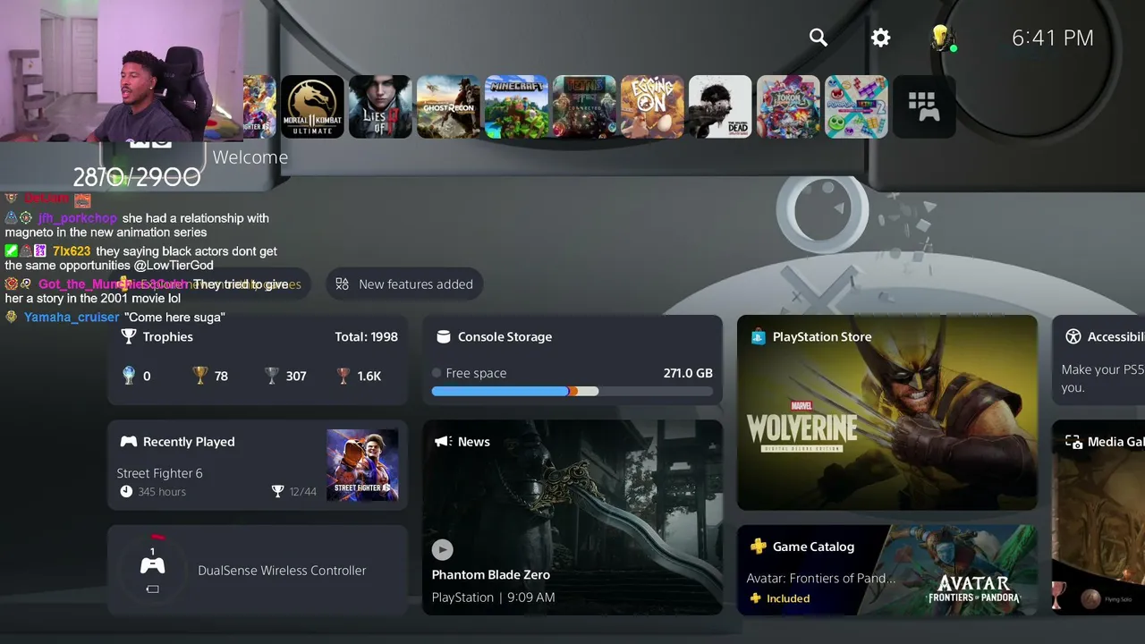Click the PlayStation Store bag icon

coord(758,336)
